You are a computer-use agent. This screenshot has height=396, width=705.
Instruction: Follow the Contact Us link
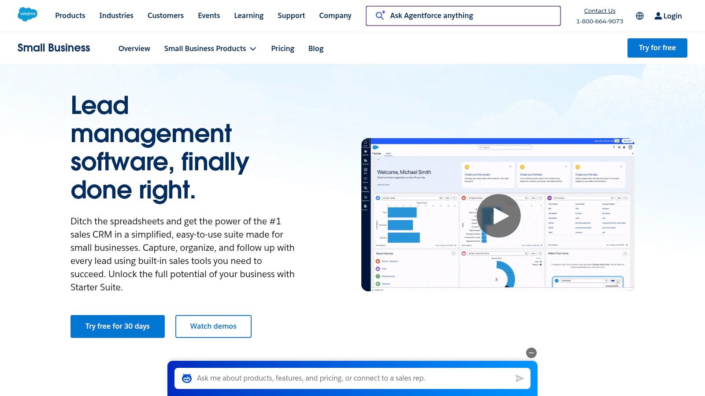[x=599, y=11]
